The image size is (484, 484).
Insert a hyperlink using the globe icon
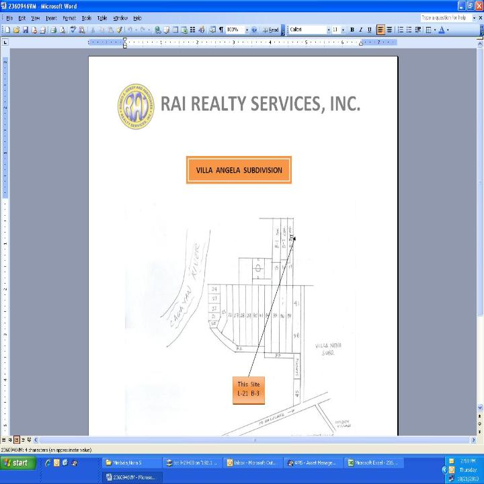[158, 30]
